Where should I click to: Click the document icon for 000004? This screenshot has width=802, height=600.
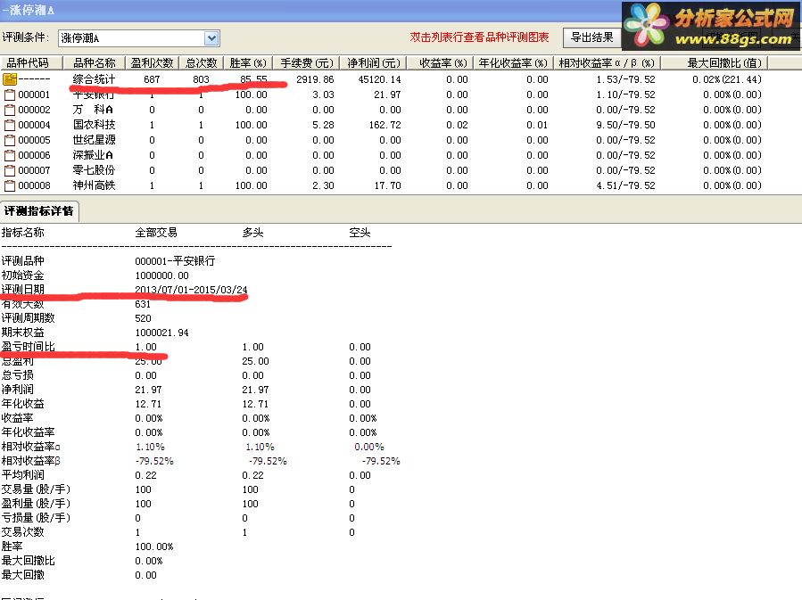click(10, 125)
